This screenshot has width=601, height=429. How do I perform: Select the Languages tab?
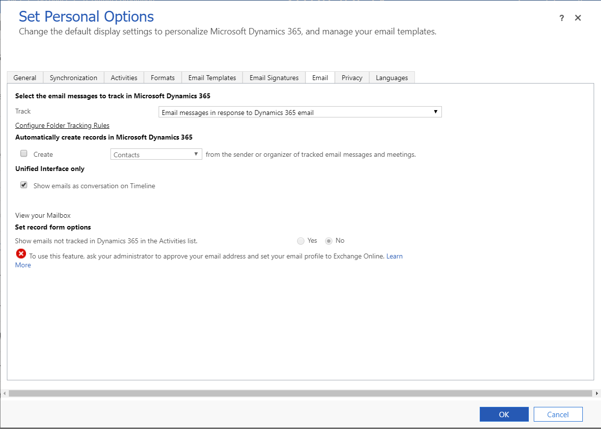(x=392, y=78)
